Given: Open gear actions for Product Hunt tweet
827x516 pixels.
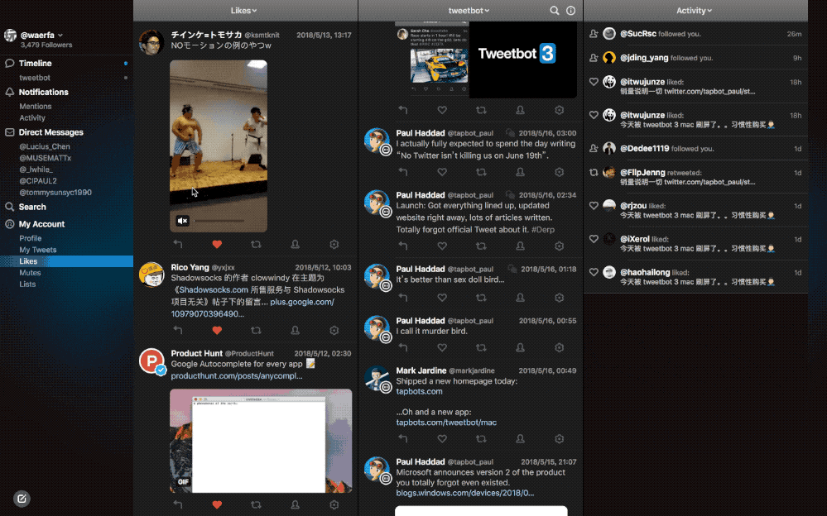Looking at the screenshot, I should 334,504.
